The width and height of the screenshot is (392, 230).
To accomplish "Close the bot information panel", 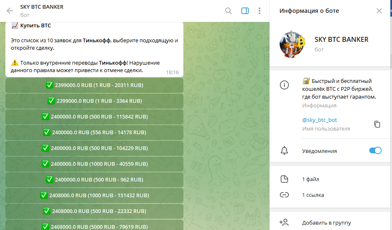I will pos(379,11).
